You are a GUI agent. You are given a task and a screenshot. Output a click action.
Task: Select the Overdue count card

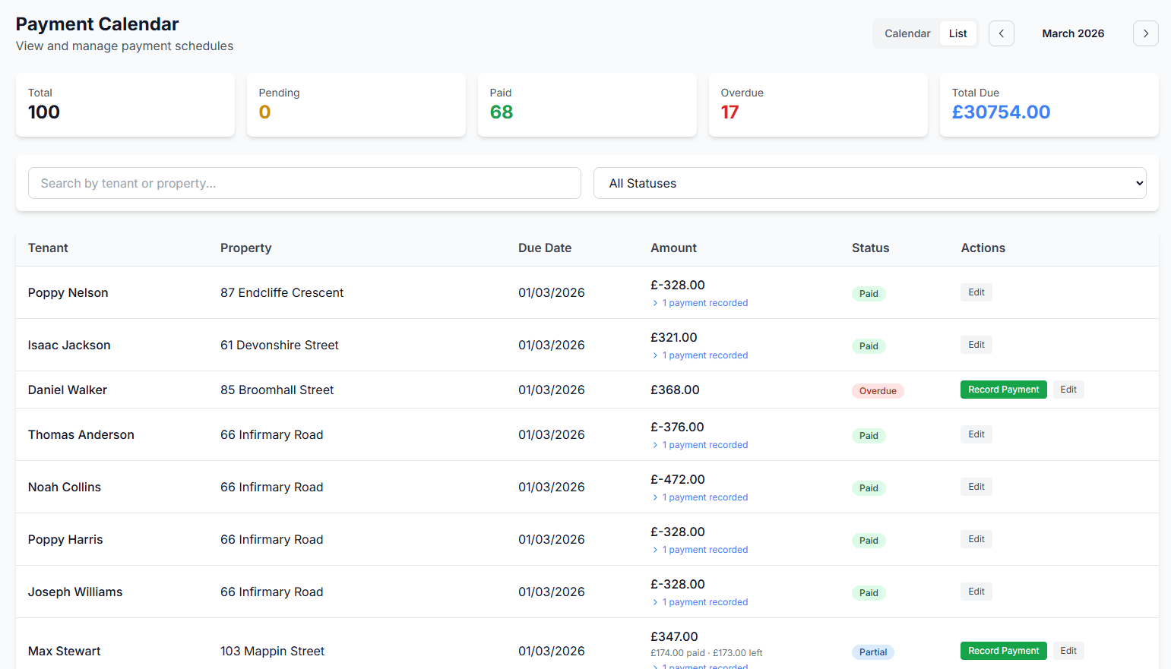click(x=818, y=105)
